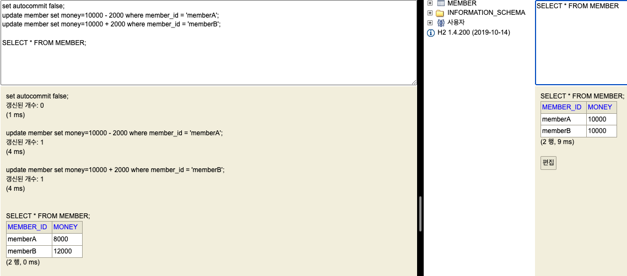This screenshot has height=276, width=627.
Task: Select INFORMATION_SCHEMA in the tree
Action: pyautogui.click(x=487, y=13)
